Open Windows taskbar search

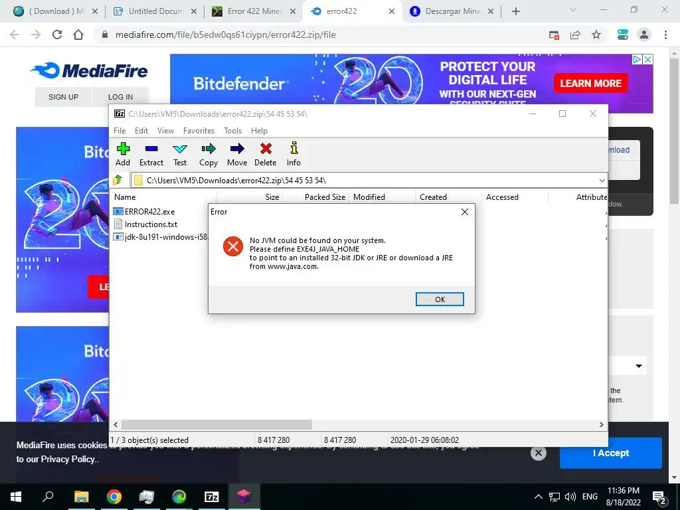coord(48,497)
